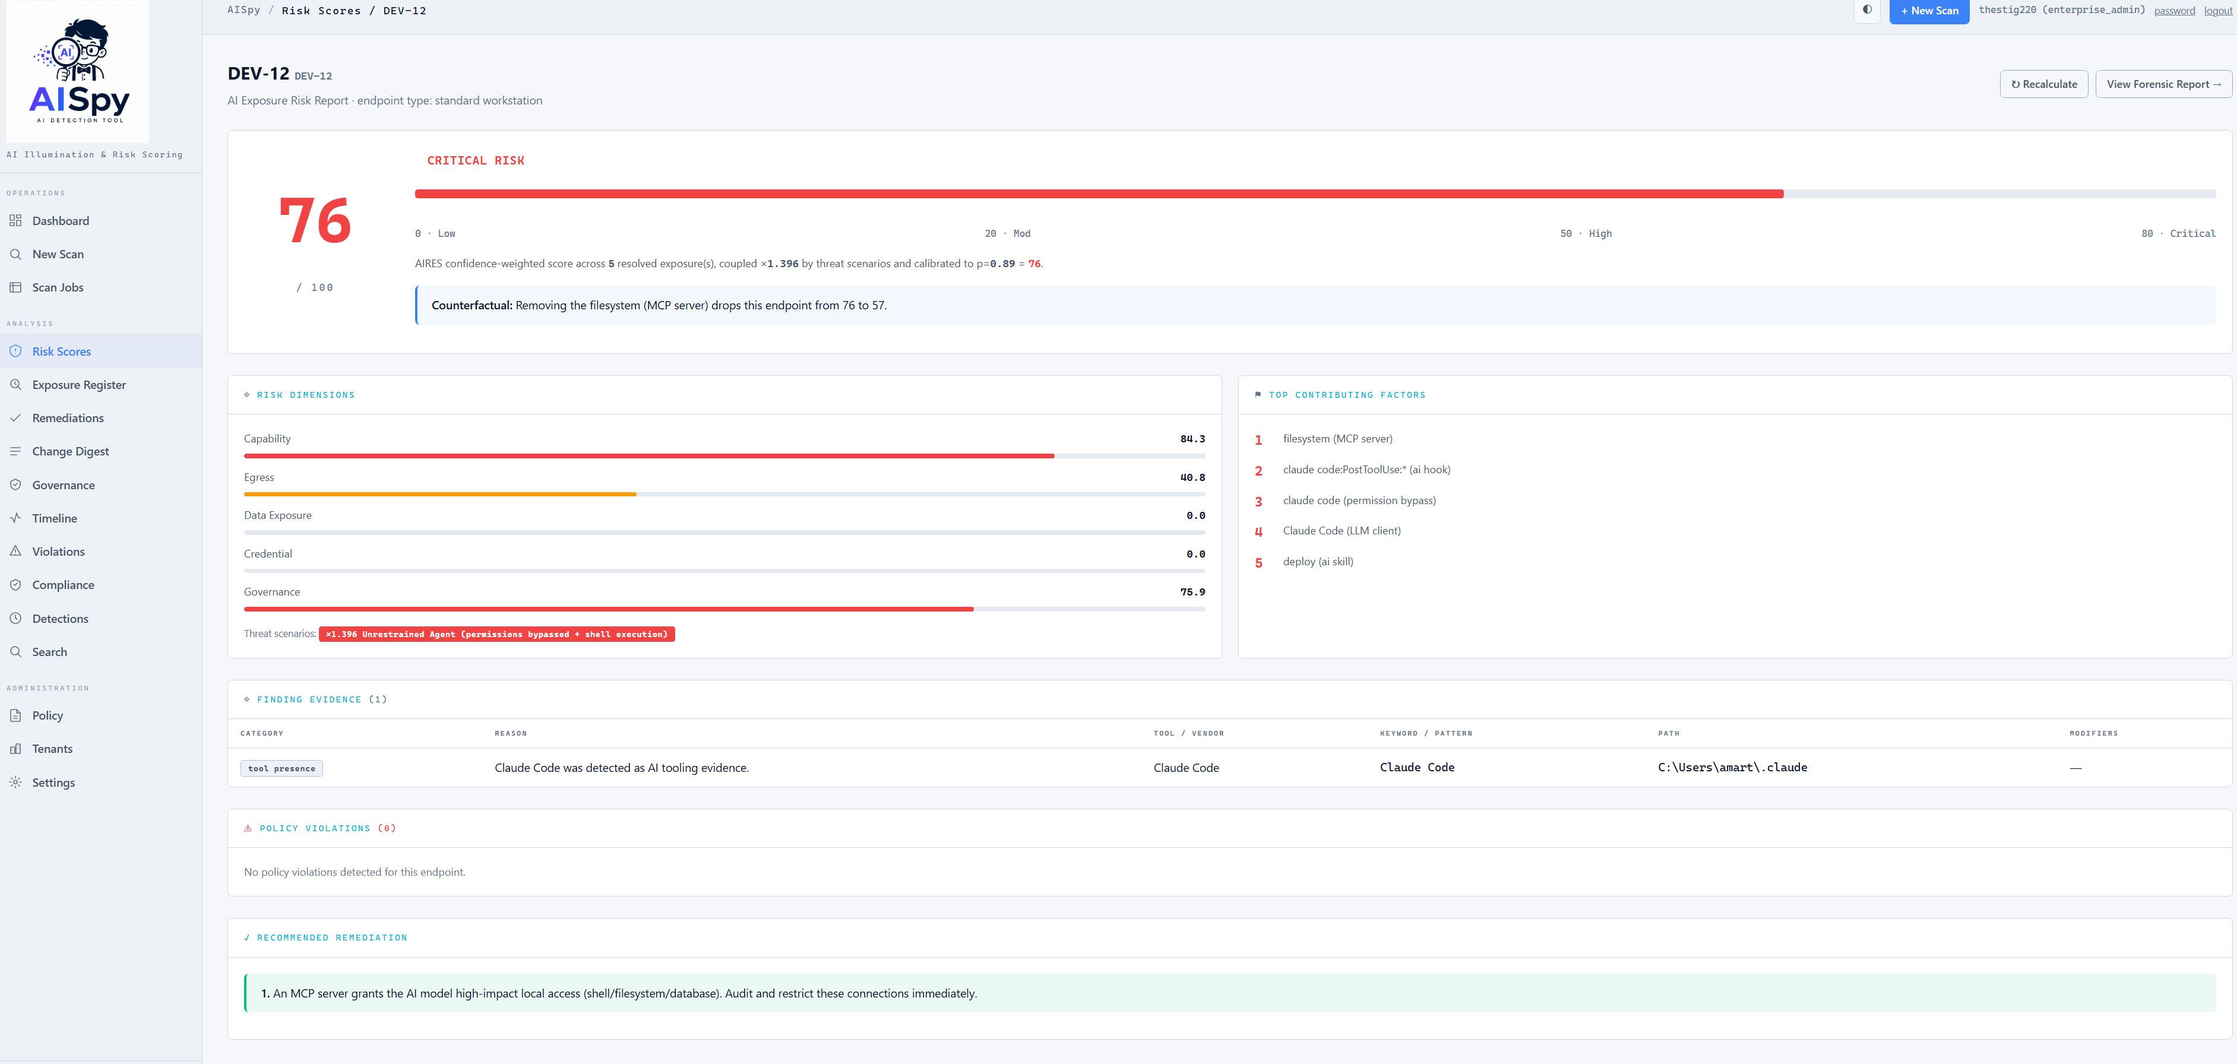Click the Capability dimension bar
The height and width of the screenshot is (1064, 2237).
pos(724,456)
